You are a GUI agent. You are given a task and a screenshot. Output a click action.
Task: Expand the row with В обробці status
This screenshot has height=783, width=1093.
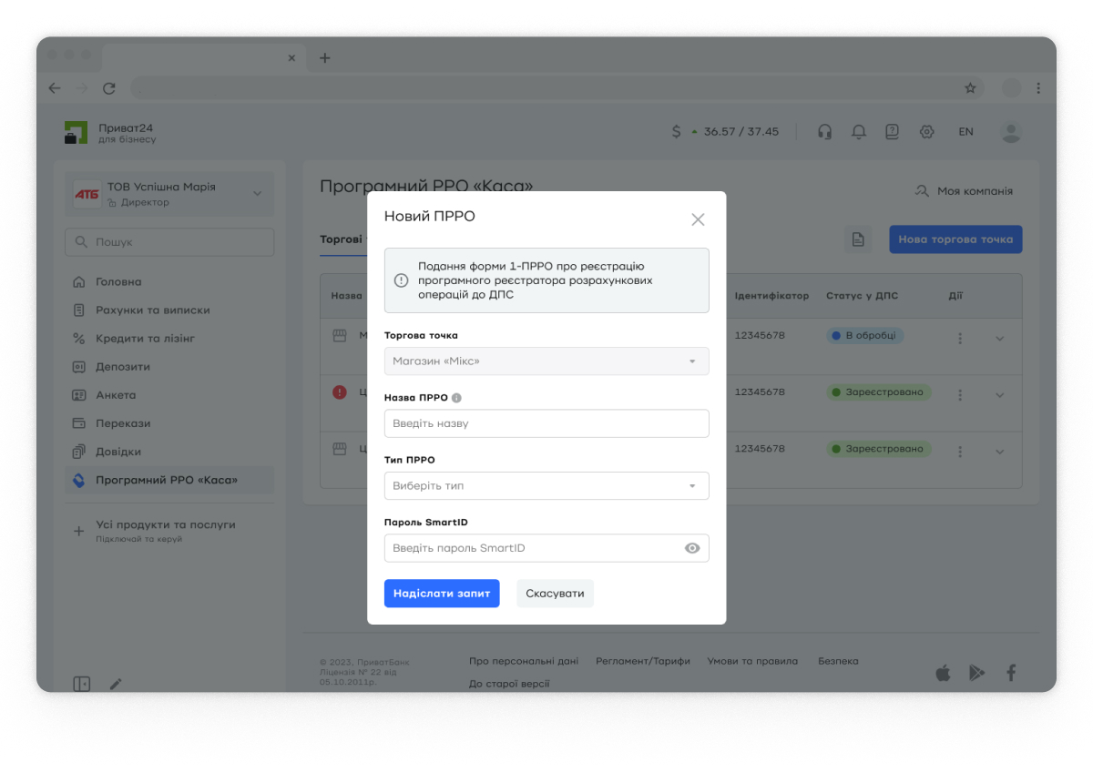click(999, 339)
